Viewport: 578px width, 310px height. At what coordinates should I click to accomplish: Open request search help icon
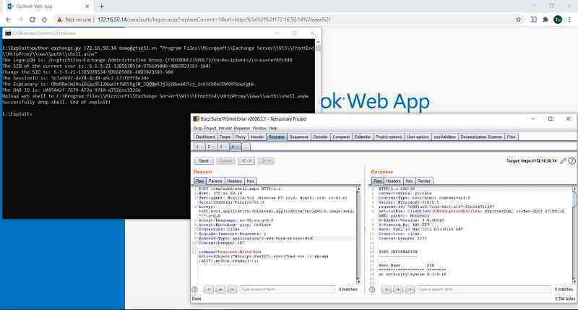[194, 289]
